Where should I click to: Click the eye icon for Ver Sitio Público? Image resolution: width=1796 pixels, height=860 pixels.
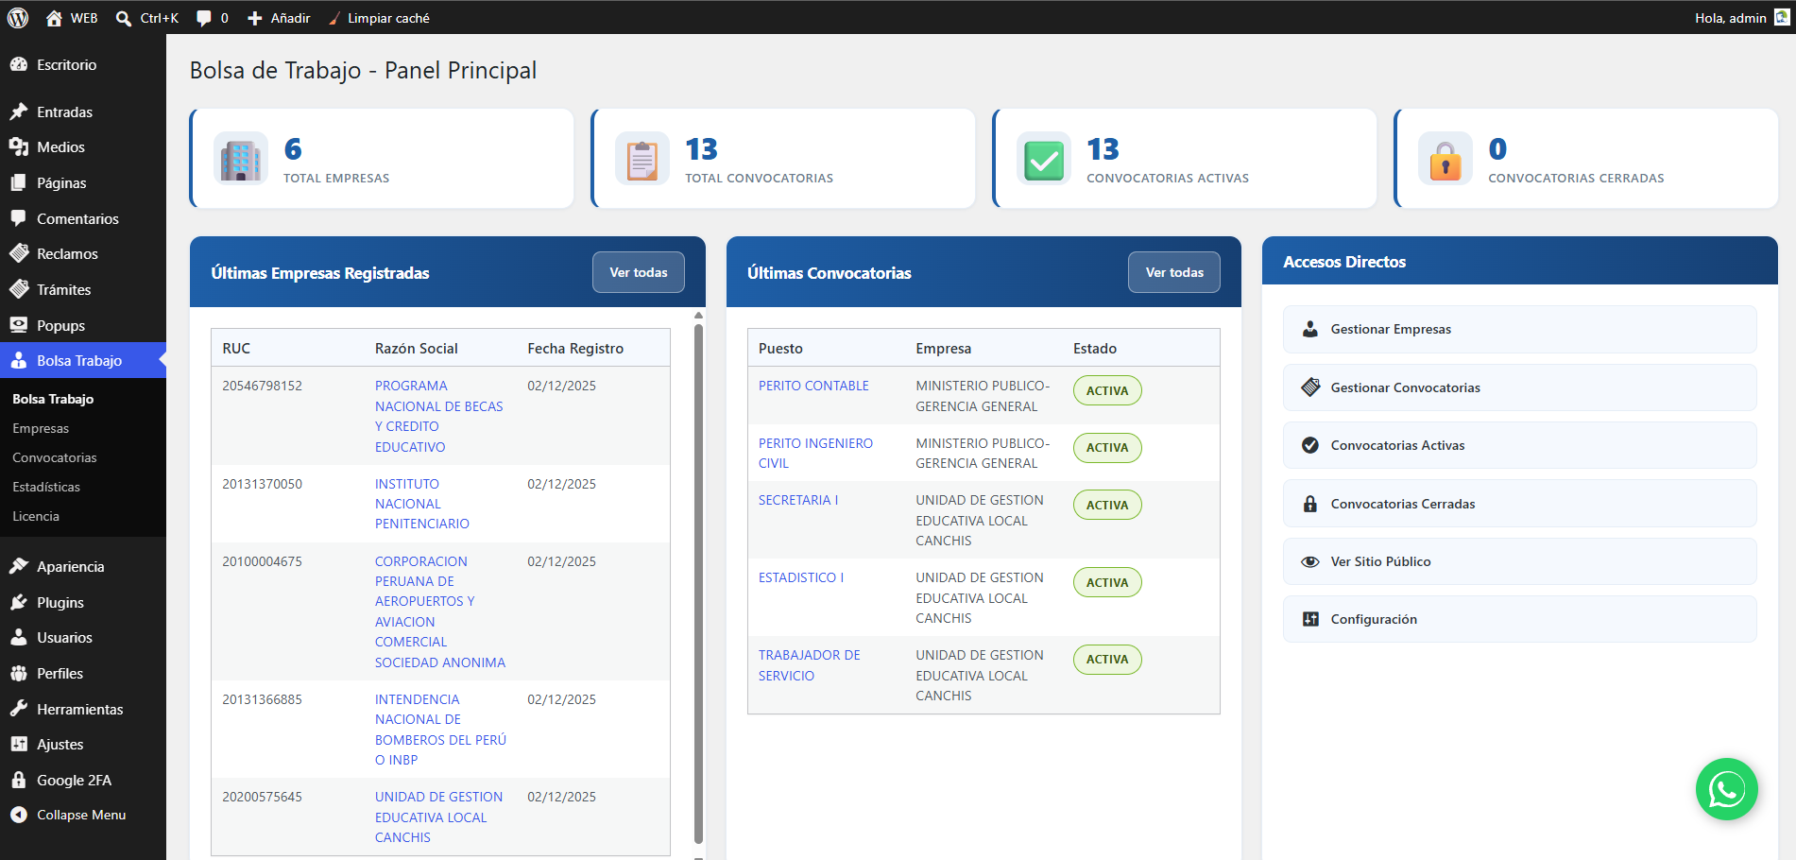pyautogui.click(x=1310, y=561)
